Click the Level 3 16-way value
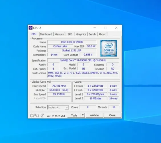The image size is (161, 143). point(113,98)
